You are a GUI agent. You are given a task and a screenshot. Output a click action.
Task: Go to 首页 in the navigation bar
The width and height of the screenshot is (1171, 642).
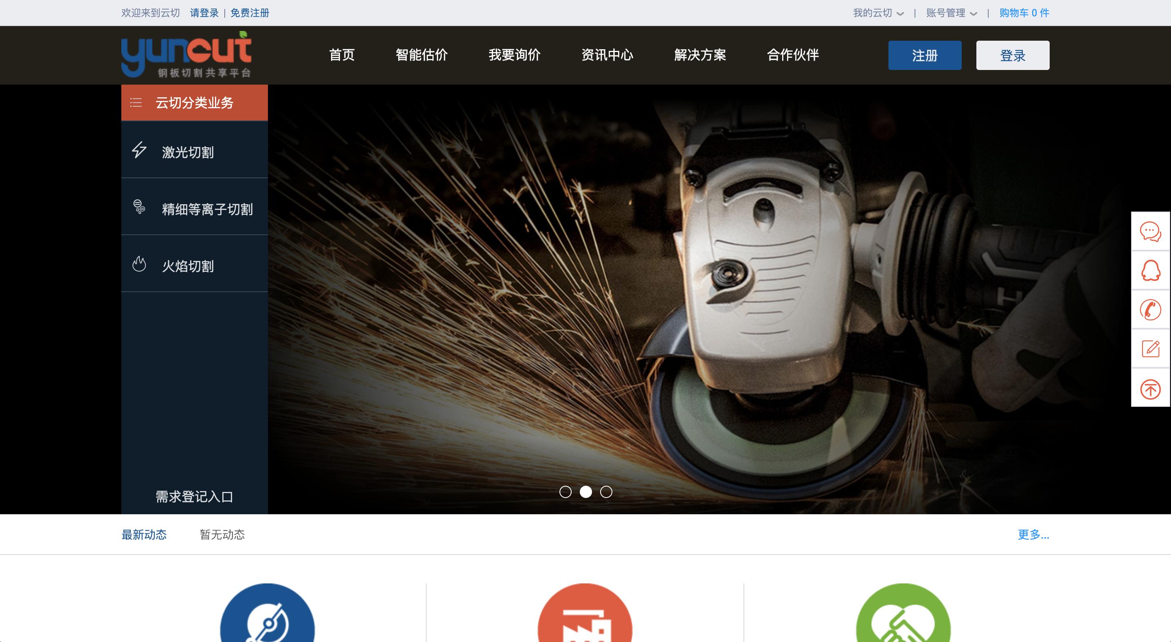(341, 55)
